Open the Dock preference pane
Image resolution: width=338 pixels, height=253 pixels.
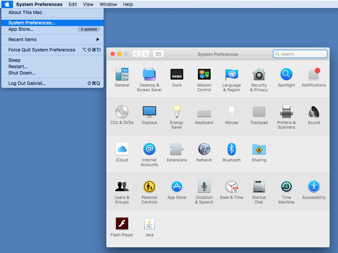click(x=177, y=78)
